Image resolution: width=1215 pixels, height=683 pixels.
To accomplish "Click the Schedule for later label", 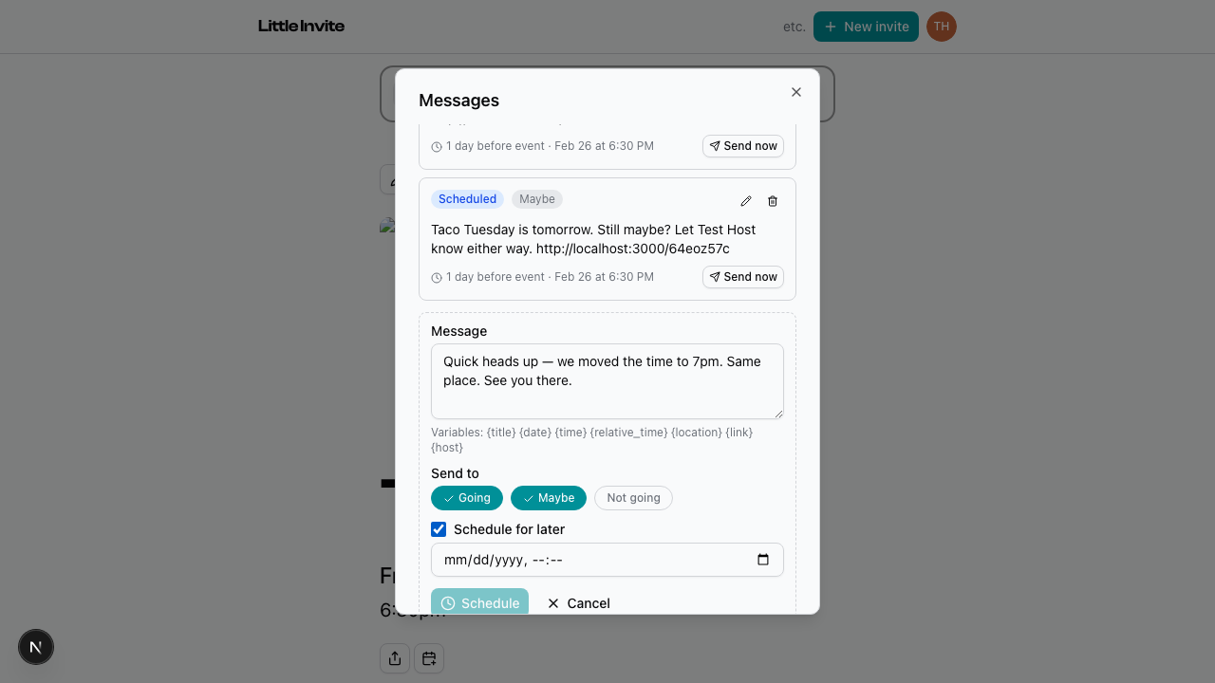I will pos(509,529).
